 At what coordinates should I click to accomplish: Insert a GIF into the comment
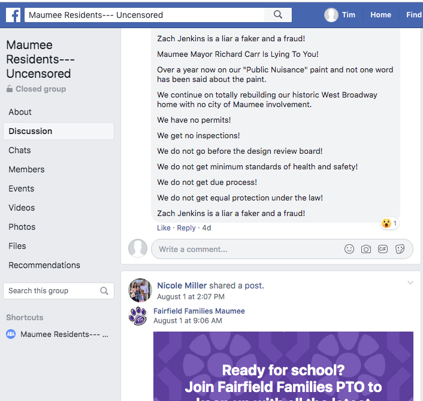point(383,249)
